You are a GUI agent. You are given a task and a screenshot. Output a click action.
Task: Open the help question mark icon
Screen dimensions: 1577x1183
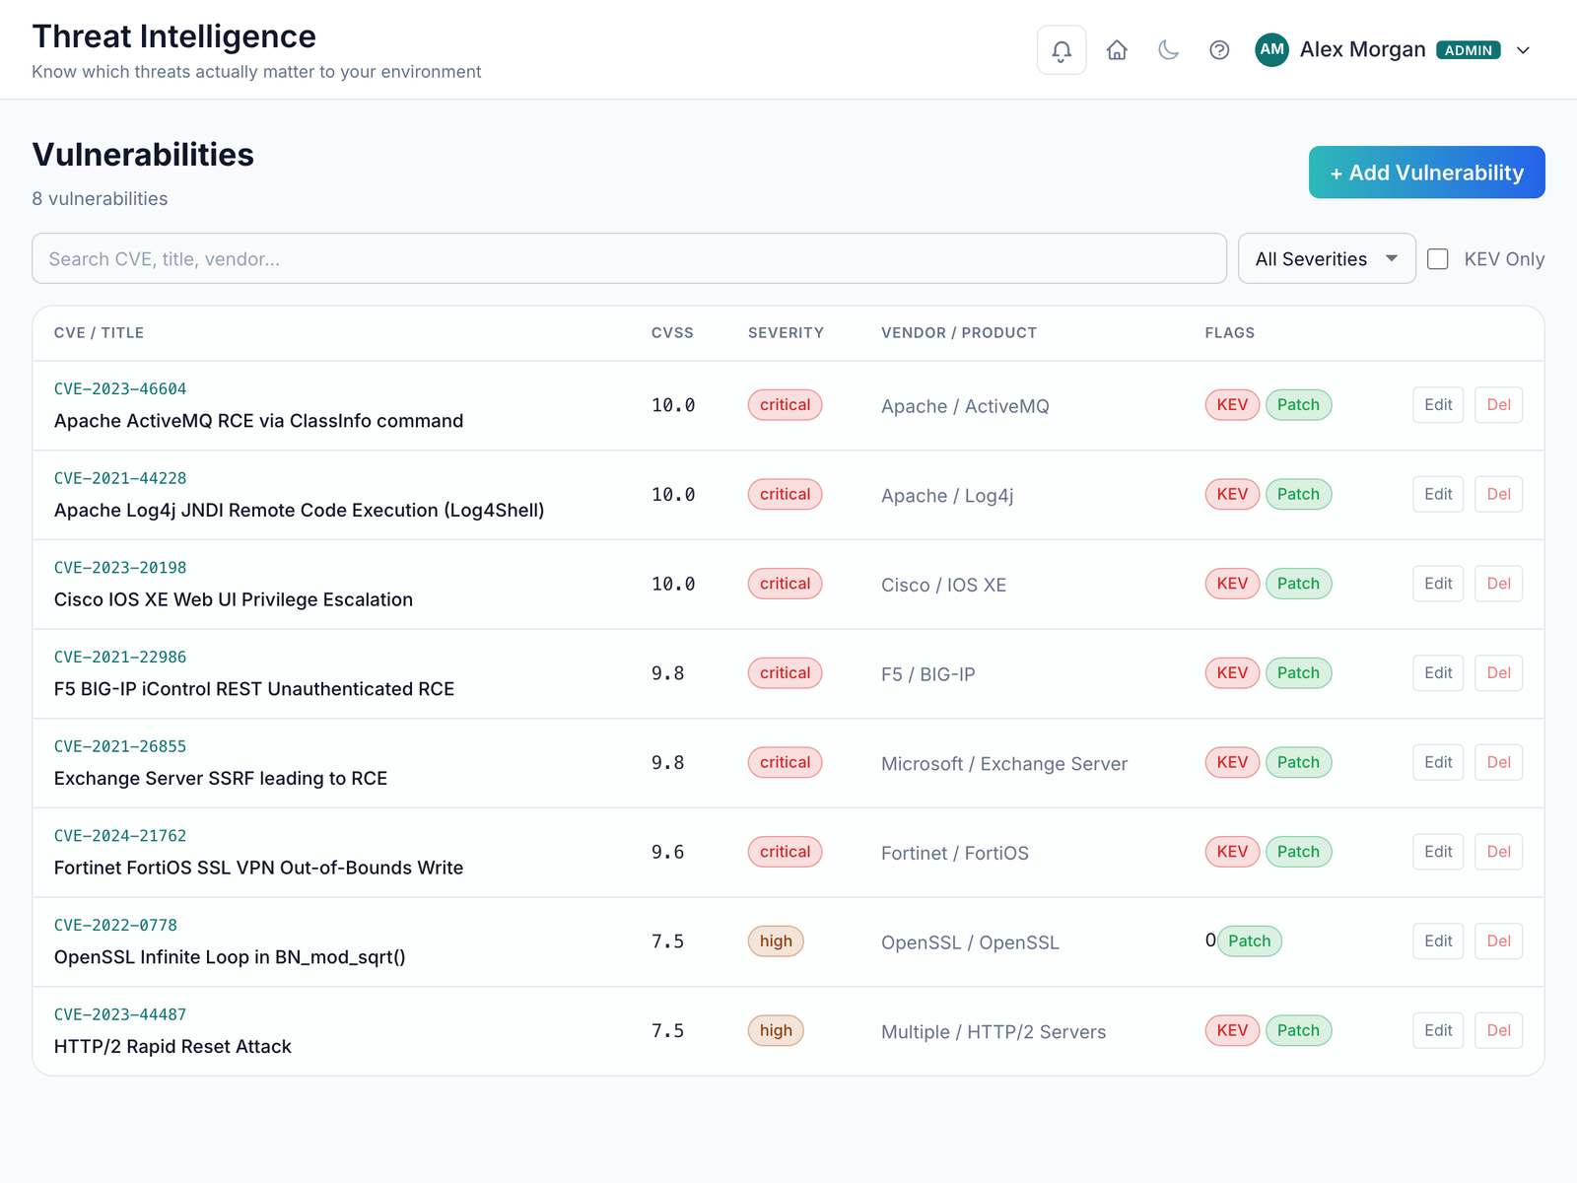point(1219,50)
